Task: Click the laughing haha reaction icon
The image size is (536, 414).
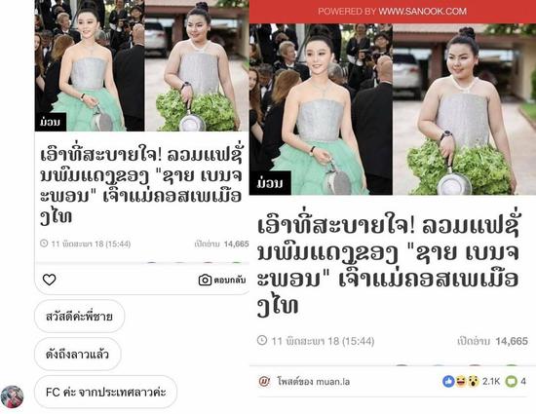Action: [x=461, y=381]
